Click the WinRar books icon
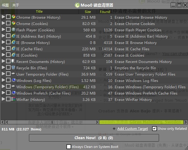Image resolution: width=188 pixels, height=150 pixels. 13,99
